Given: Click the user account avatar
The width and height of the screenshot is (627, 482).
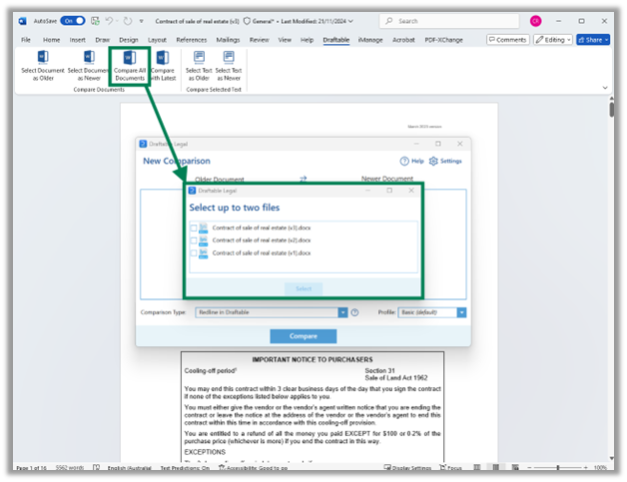Looking at the screenshot, I should click(x=535, y=21).
